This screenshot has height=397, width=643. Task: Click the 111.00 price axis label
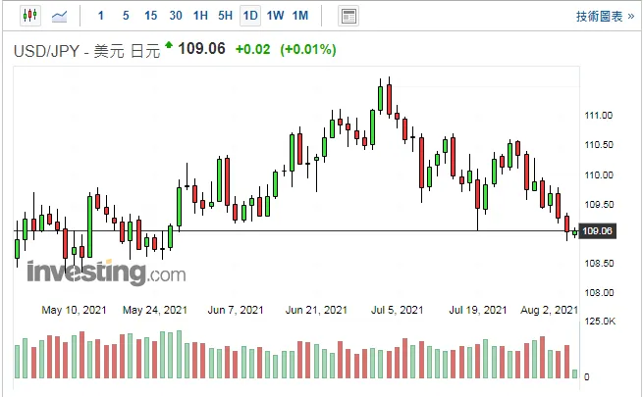pyautogui.click(x=598, y=116)
